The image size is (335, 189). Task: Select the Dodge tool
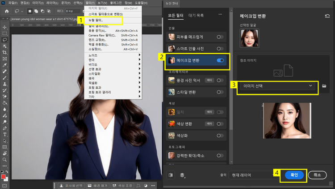coord(4,122)
